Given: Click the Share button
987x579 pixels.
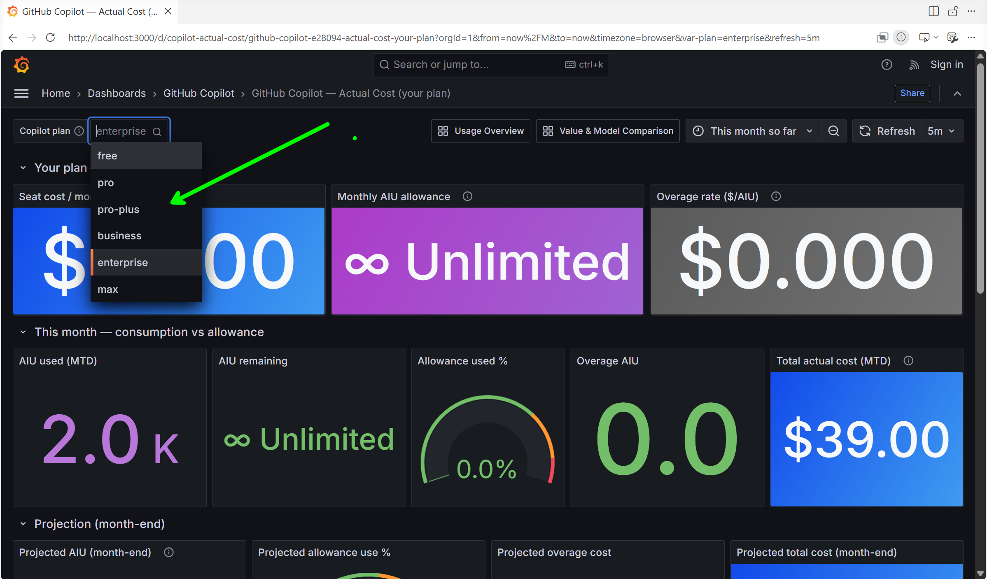Looking at the screenshot, I should pos(912,93).
